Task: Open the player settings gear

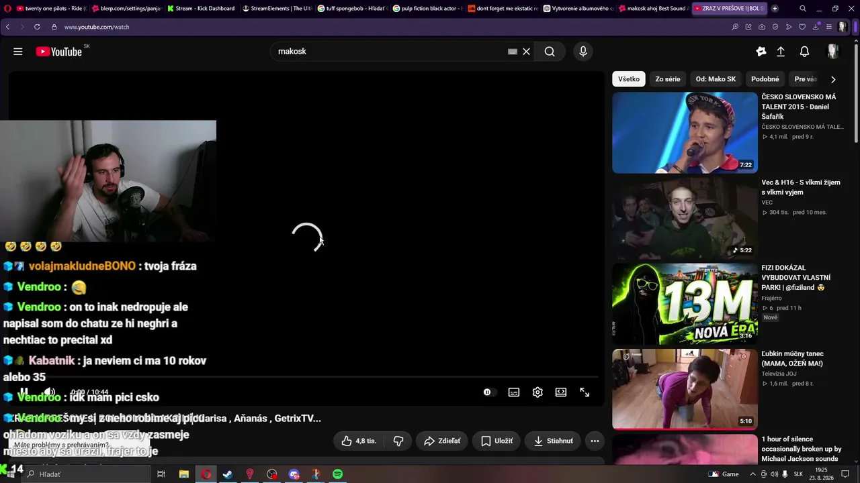Action: tap(537, 392)
